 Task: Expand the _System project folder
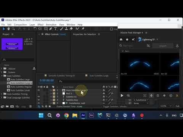coord(2,72)
